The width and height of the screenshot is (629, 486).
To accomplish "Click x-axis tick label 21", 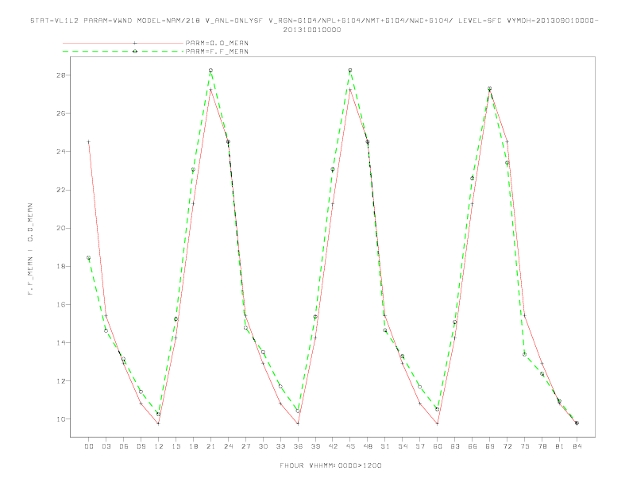I will (210, 446).
